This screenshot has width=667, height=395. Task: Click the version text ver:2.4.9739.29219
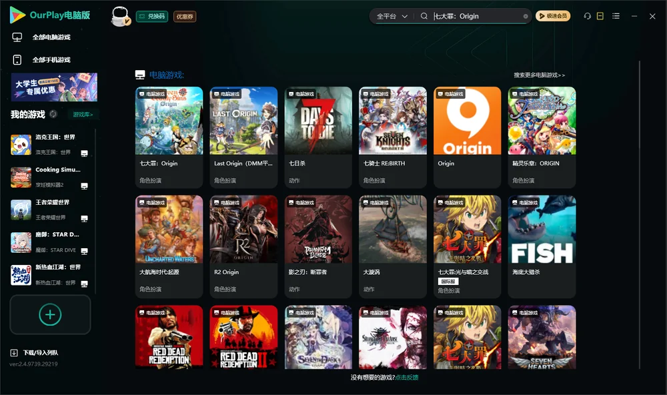(33, 364)
